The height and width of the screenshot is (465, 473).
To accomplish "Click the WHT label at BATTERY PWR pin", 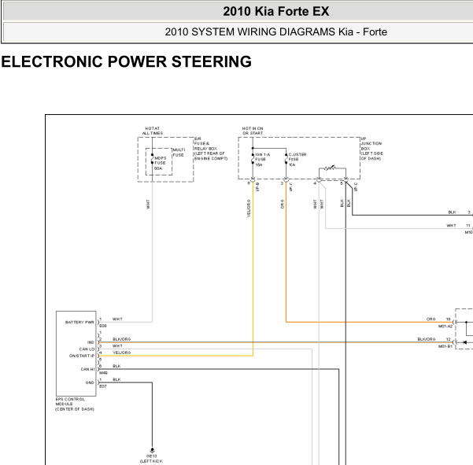I will [x=117, y=319].
